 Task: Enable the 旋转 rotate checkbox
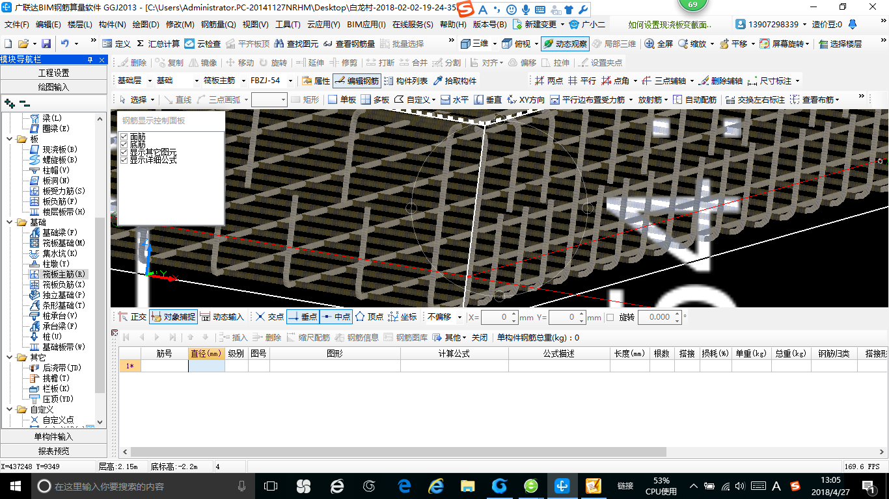610,317
